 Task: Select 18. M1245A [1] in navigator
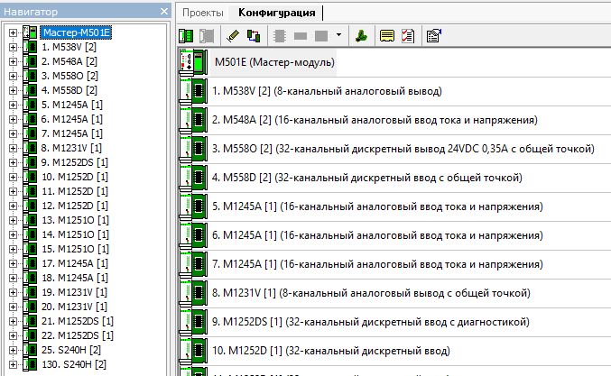pos(75,278)
